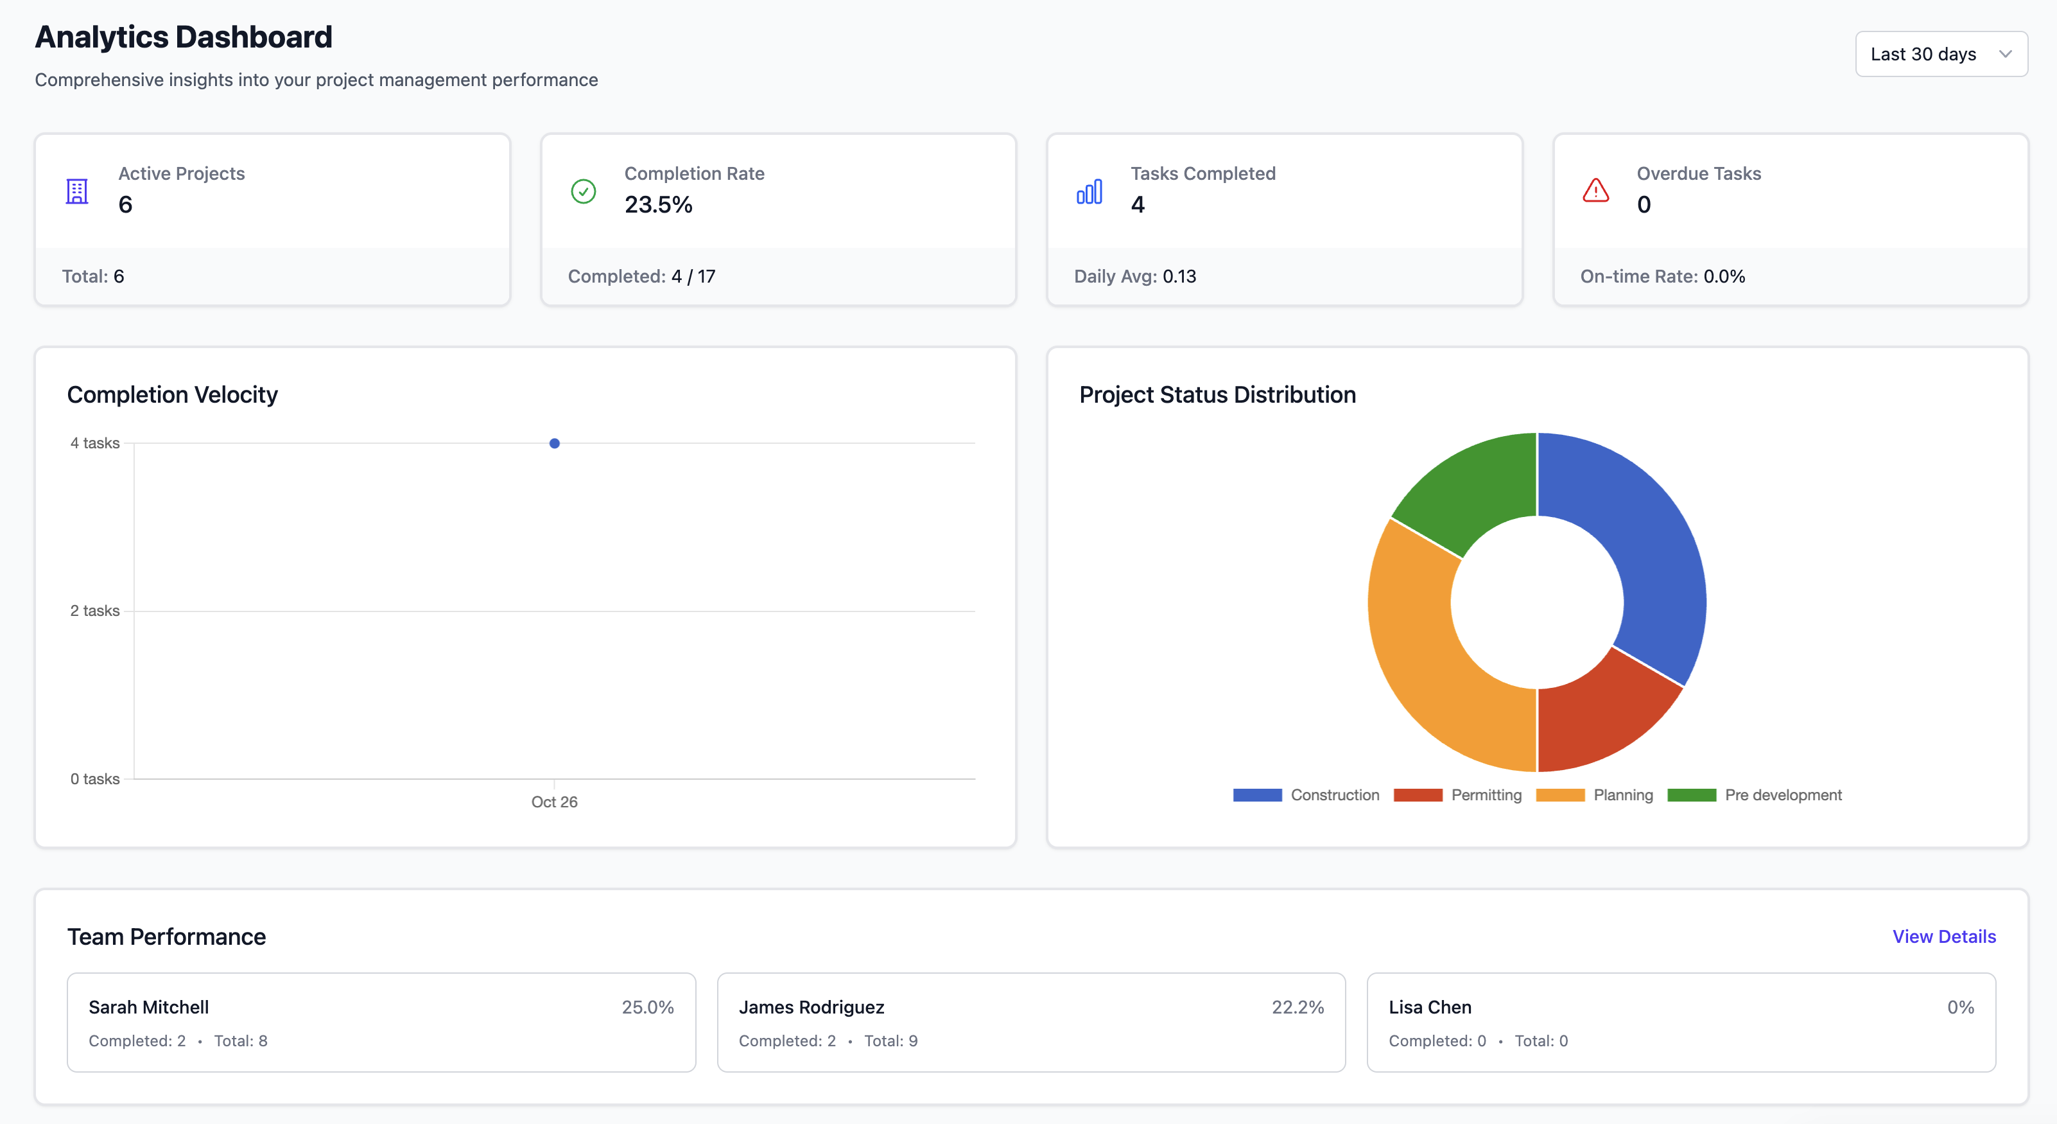2057x1124 pixels.
Task: Open View Details link in Team Performance
Action: (1943, 936)
